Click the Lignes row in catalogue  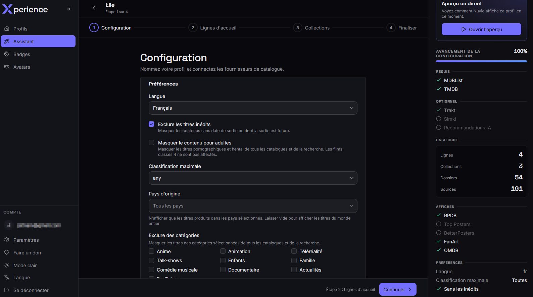(481, 155)
